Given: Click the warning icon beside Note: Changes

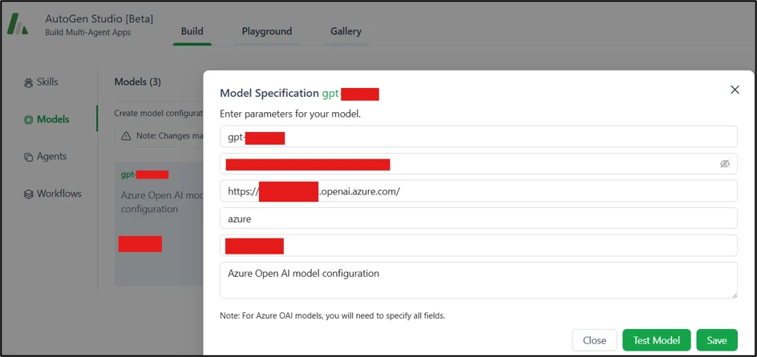Looking at the screenshot, I should coord(126,136).
